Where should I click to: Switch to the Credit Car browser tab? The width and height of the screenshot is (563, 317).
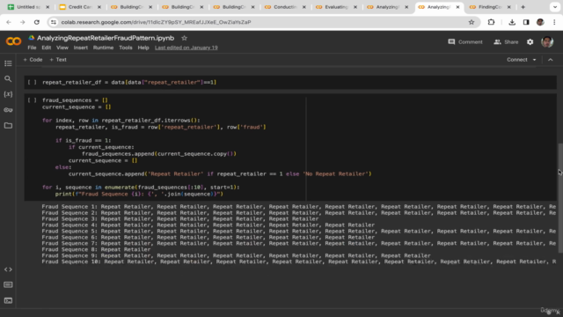80,7
